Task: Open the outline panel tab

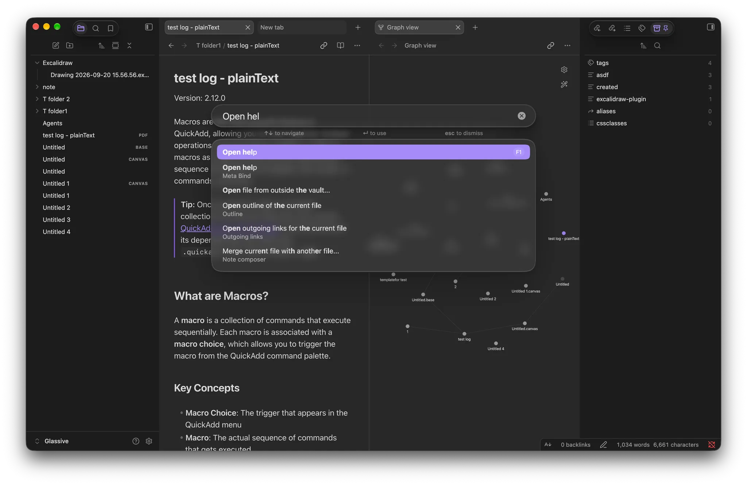Action: [x=627, y=28]
